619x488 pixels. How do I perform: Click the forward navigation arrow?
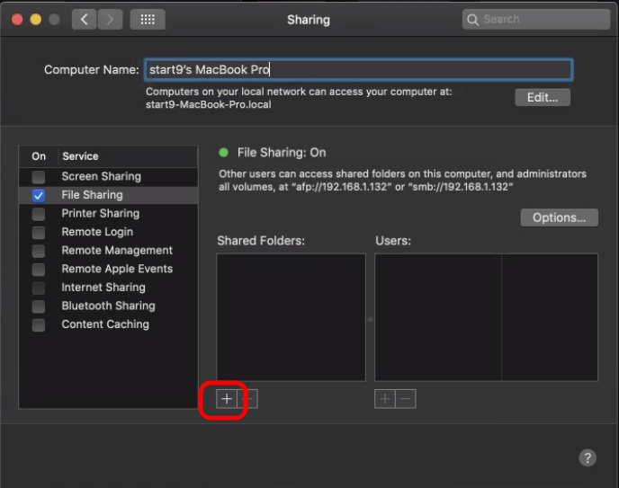coord(110,19)
